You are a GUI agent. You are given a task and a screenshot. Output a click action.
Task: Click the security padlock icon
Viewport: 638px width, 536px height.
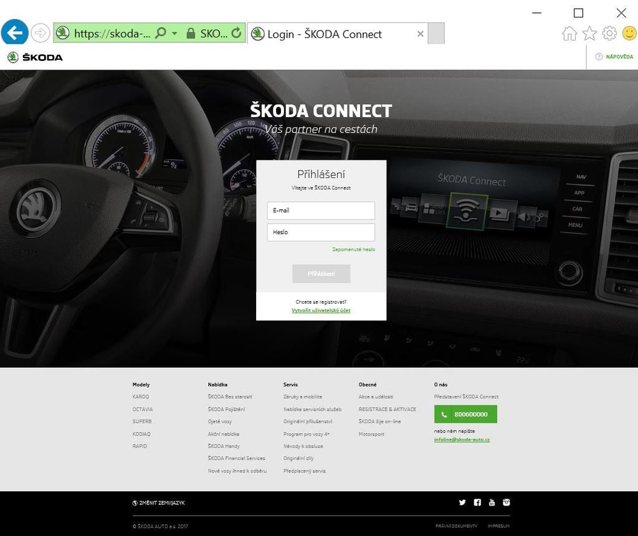191,34
